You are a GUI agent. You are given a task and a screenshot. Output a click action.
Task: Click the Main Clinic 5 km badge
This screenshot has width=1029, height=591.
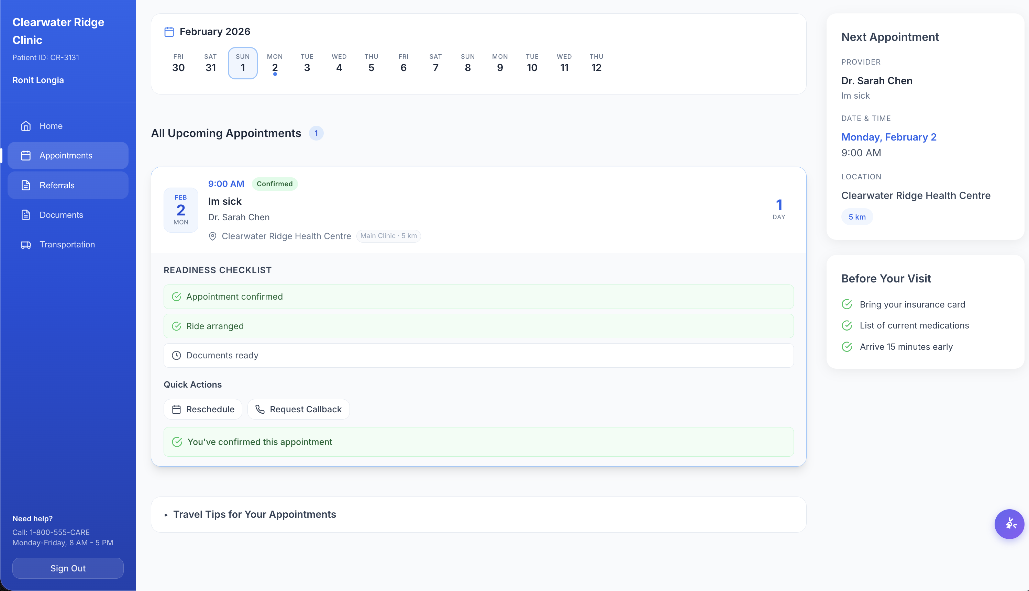[x=388, y=236]
